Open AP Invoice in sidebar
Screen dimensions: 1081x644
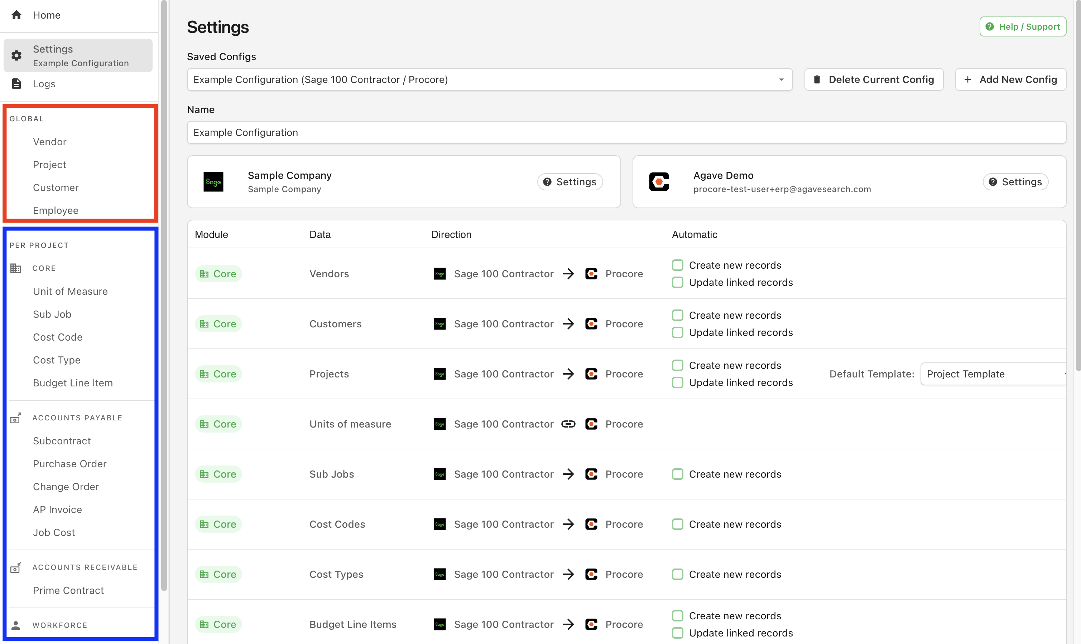(57, 509)
